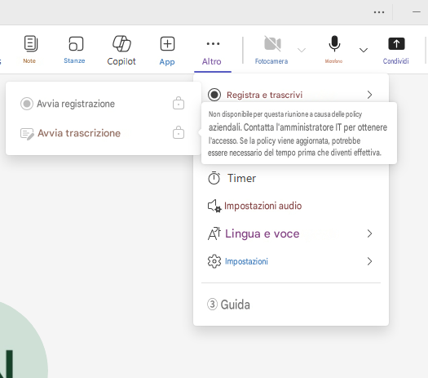Open the Timer option

click(x=290, y=178)
